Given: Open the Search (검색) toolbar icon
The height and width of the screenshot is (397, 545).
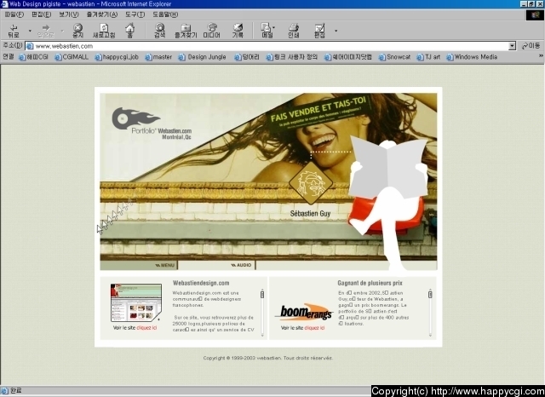Looking at the screenshot, I should (x=159, y=31).
